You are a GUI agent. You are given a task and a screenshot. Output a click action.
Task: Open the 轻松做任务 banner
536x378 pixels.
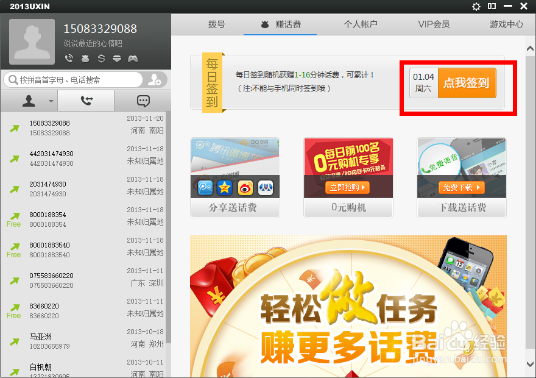(x=348, y=306)
